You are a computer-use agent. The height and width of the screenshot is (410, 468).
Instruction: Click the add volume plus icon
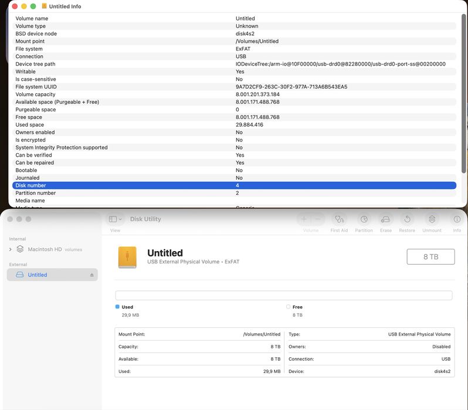tap(304, 219)
